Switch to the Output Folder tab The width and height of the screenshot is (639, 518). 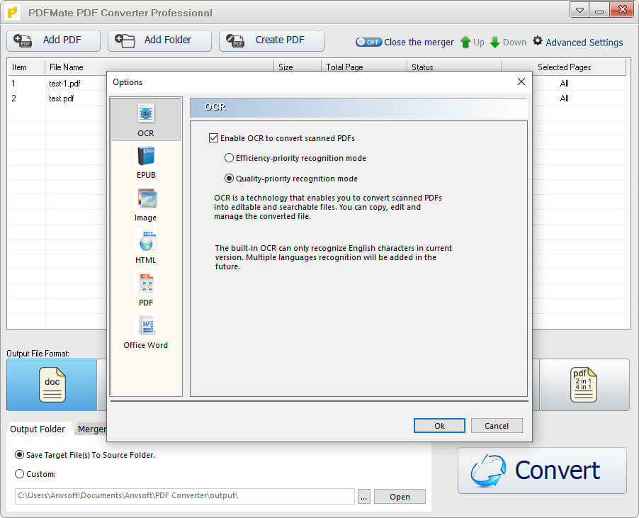(x=38, y=429)
